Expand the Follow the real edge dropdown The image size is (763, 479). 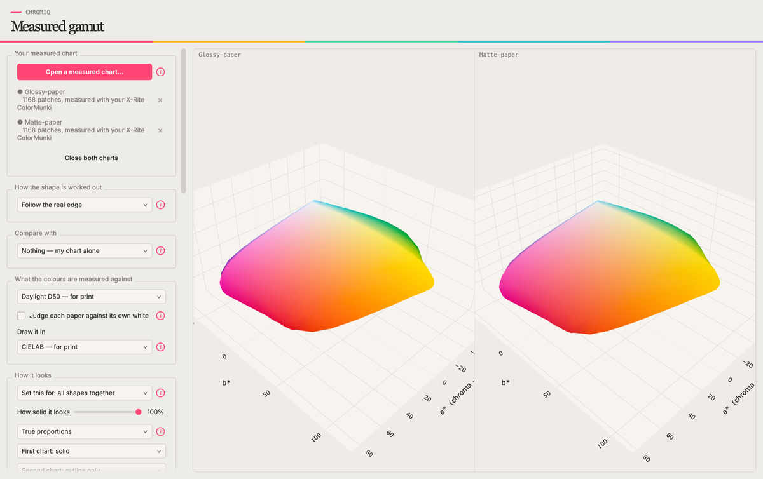(x=85, y=205)
